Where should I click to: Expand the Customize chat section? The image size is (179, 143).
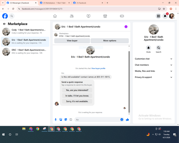[x=154, y=59]
